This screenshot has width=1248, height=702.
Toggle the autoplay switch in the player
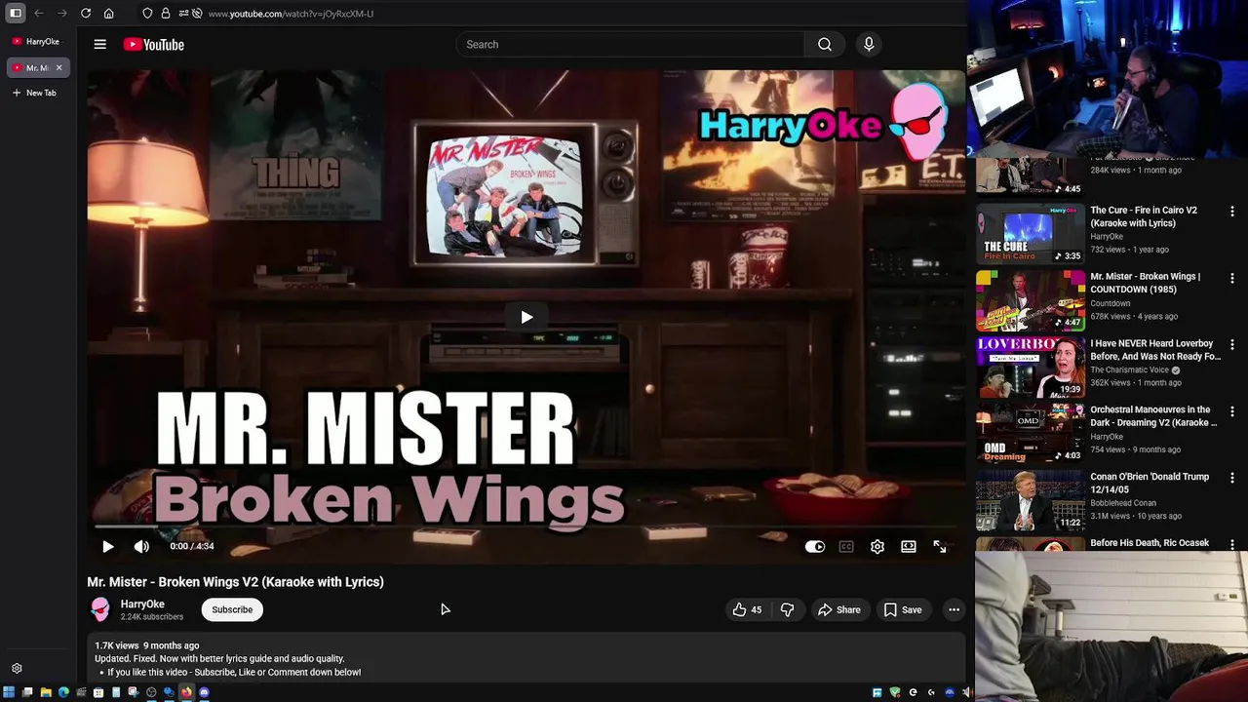[x=815, y=547]
